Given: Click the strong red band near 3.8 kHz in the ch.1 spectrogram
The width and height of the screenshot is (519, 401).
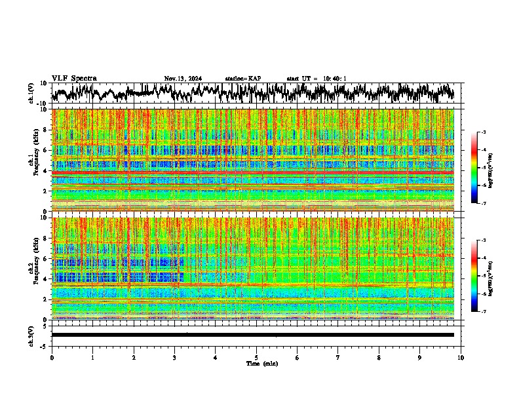Looking at the screenshot, I should point(253,173).
